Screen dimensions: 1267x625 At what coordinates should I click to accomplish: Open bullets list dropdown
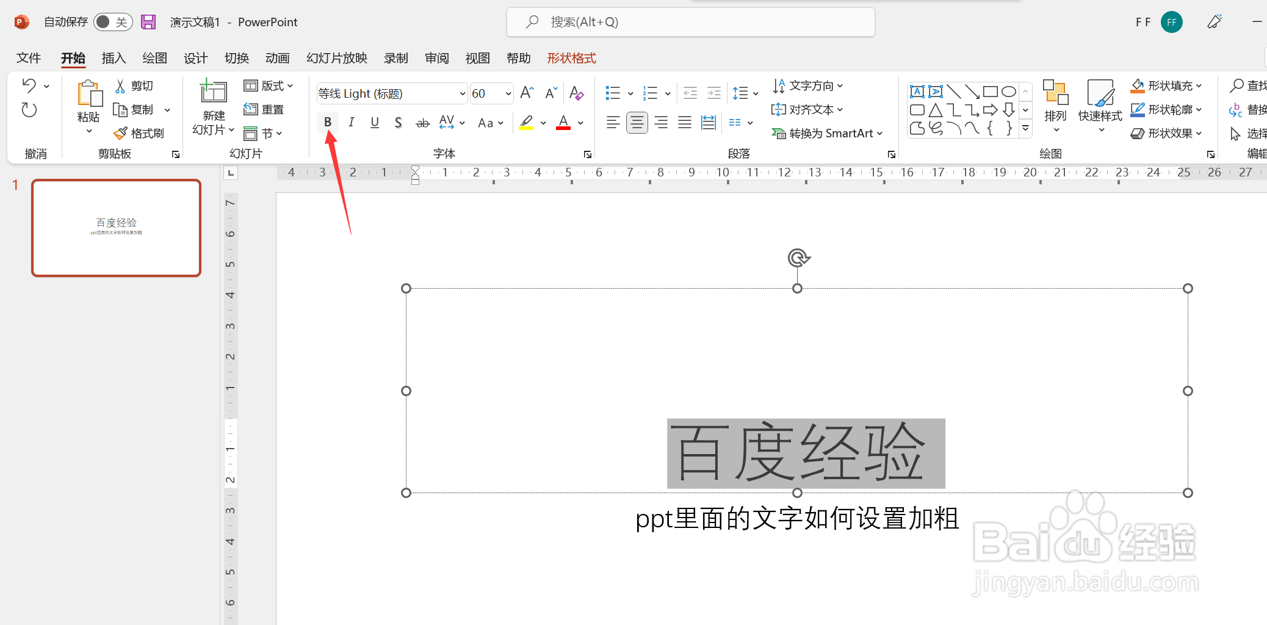click(x=630, y=93)
